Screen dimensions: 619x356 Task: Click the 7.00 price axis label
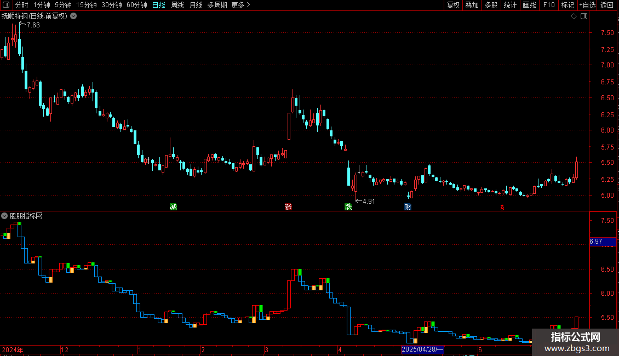coord(607,65)
